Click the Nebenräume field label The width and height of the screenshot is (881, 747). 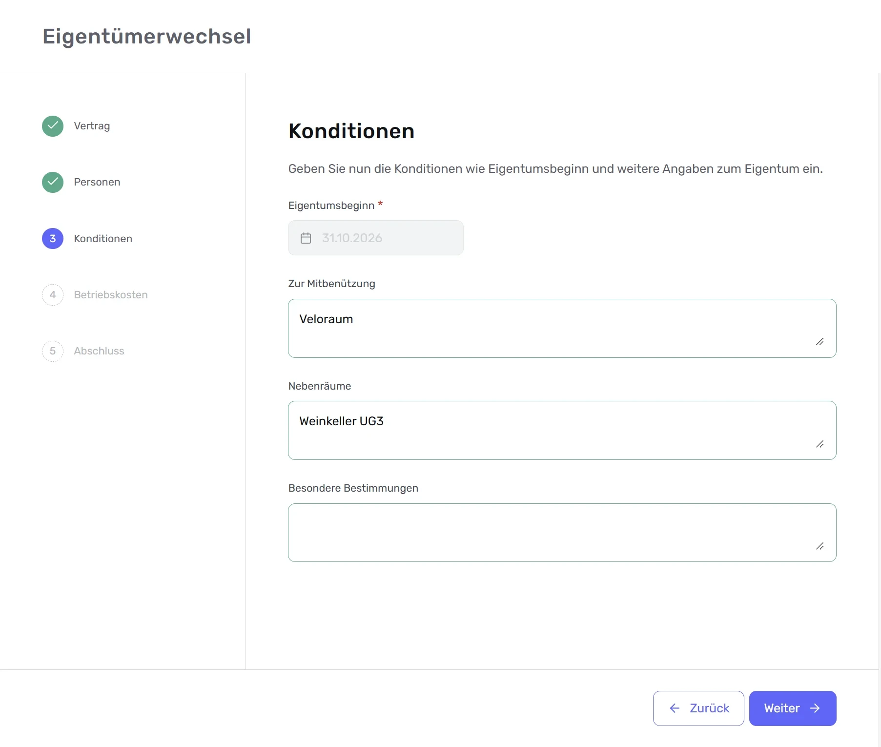tap(320, 386)
